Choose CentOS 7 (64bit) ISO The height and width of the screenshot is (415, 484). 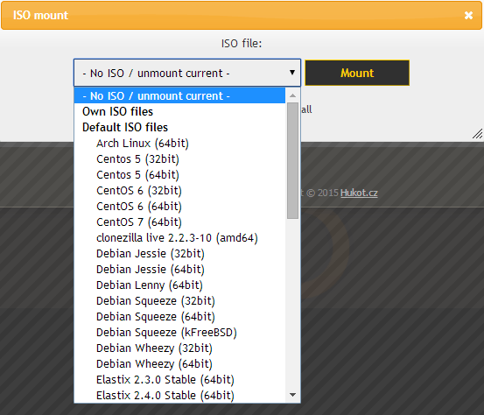[179, 222]
